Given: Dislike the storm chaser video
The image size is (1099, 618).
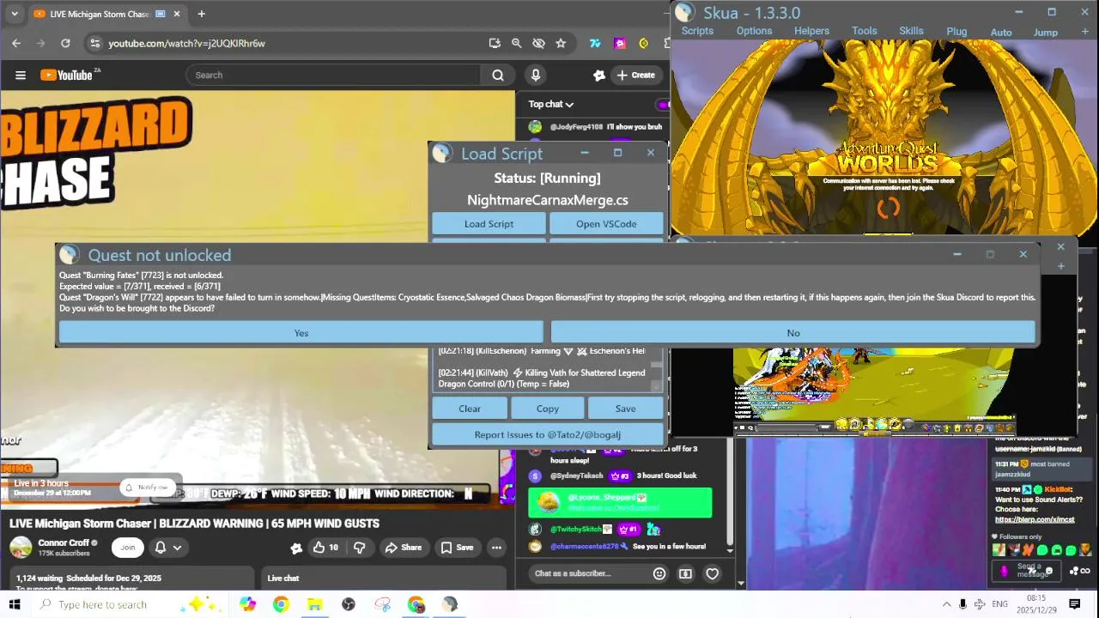Looking at the screenshot, I should tap(360, 548).
